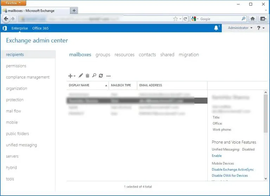270x196 pixels.
Task: Open the migration tab
Action: (189, 55)
